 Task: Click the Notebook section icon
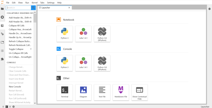59,20
